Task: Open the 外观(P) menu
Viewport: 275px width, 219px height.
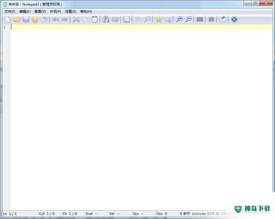Action: [x=55, y=11]
